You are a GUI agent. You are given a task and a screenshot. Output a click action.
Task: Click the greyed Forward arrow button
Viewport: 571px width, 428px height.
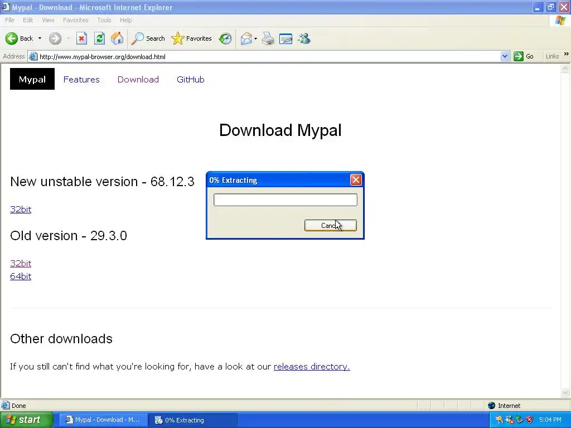55,38
